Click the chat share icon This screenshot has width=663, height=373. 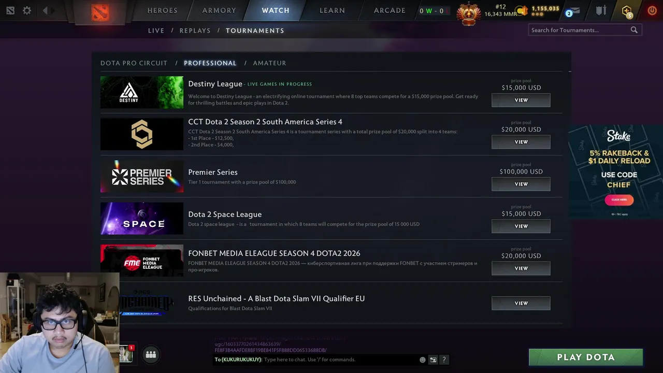tap(433, 360)
